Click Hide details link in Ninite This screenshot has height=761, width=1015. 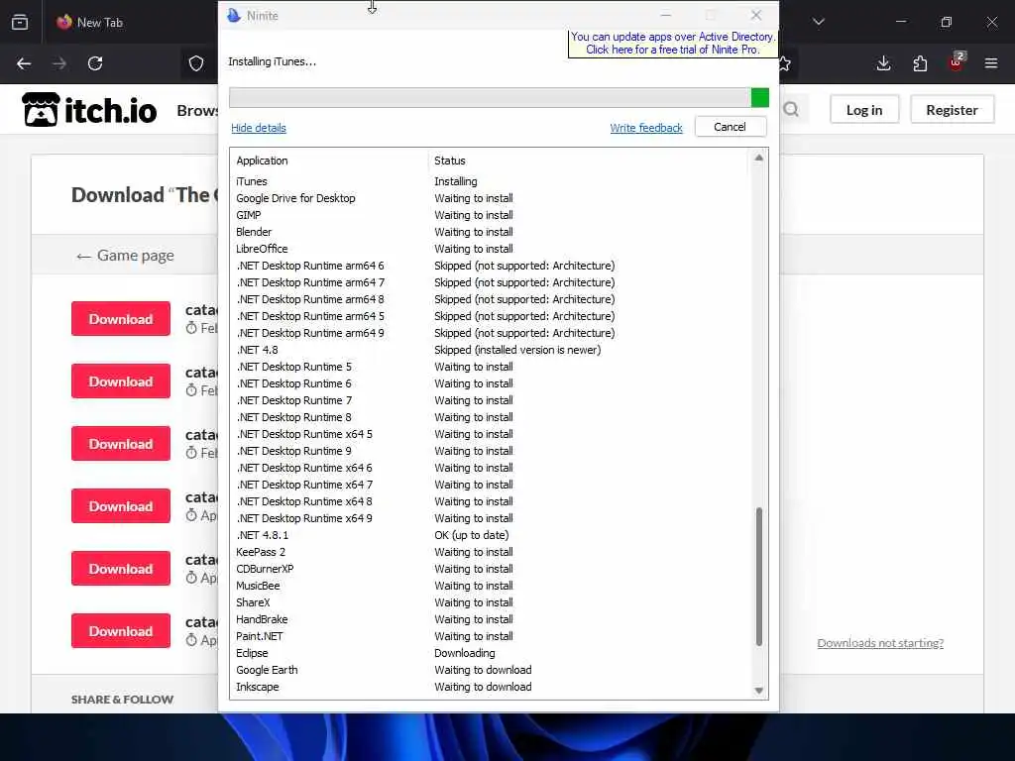tap(259, 128)
